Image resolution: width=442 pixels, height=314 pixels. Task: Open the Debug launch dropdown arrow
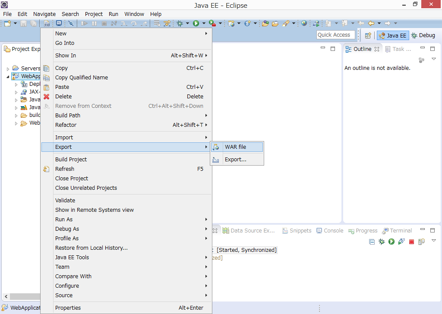tap(187, 23)
